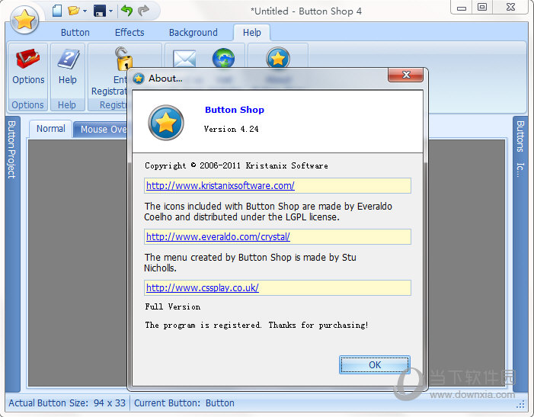Click Actual Button Size status entry
Image resolution: width=534 pixels, height=417 pixels.
tap(67, 403)
